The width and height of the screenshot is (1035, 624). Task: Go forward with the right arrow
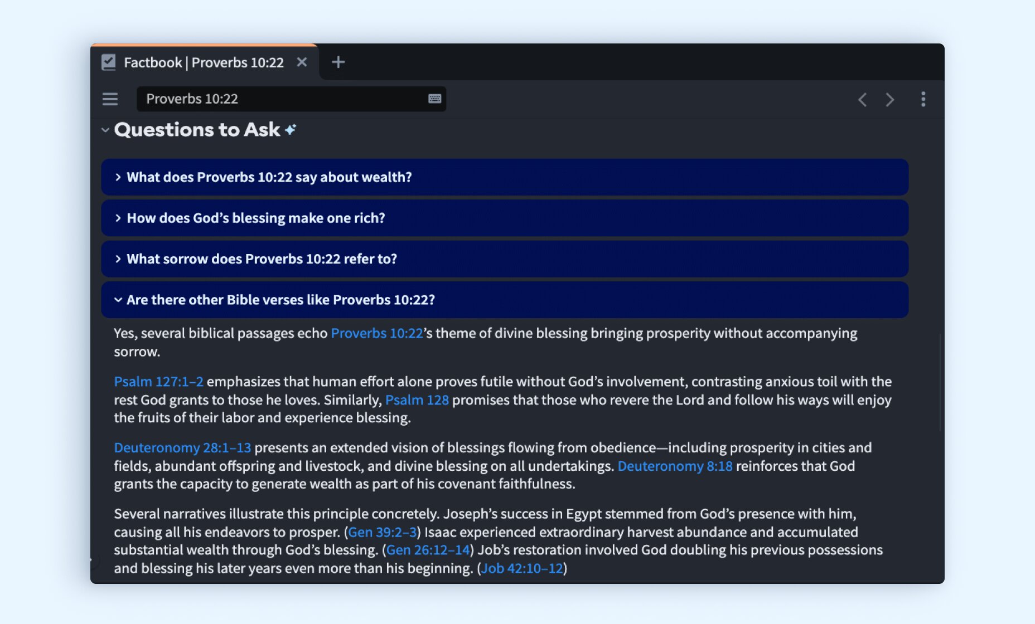pyautogui.click(x=890, y=100)
